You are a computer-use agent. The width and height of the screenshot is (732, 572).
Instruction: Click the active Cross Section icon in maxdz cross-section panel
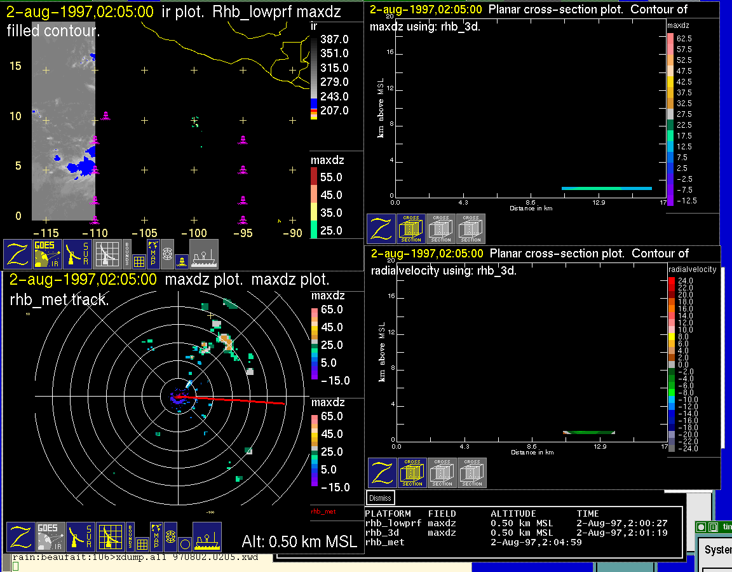(411, 229)
